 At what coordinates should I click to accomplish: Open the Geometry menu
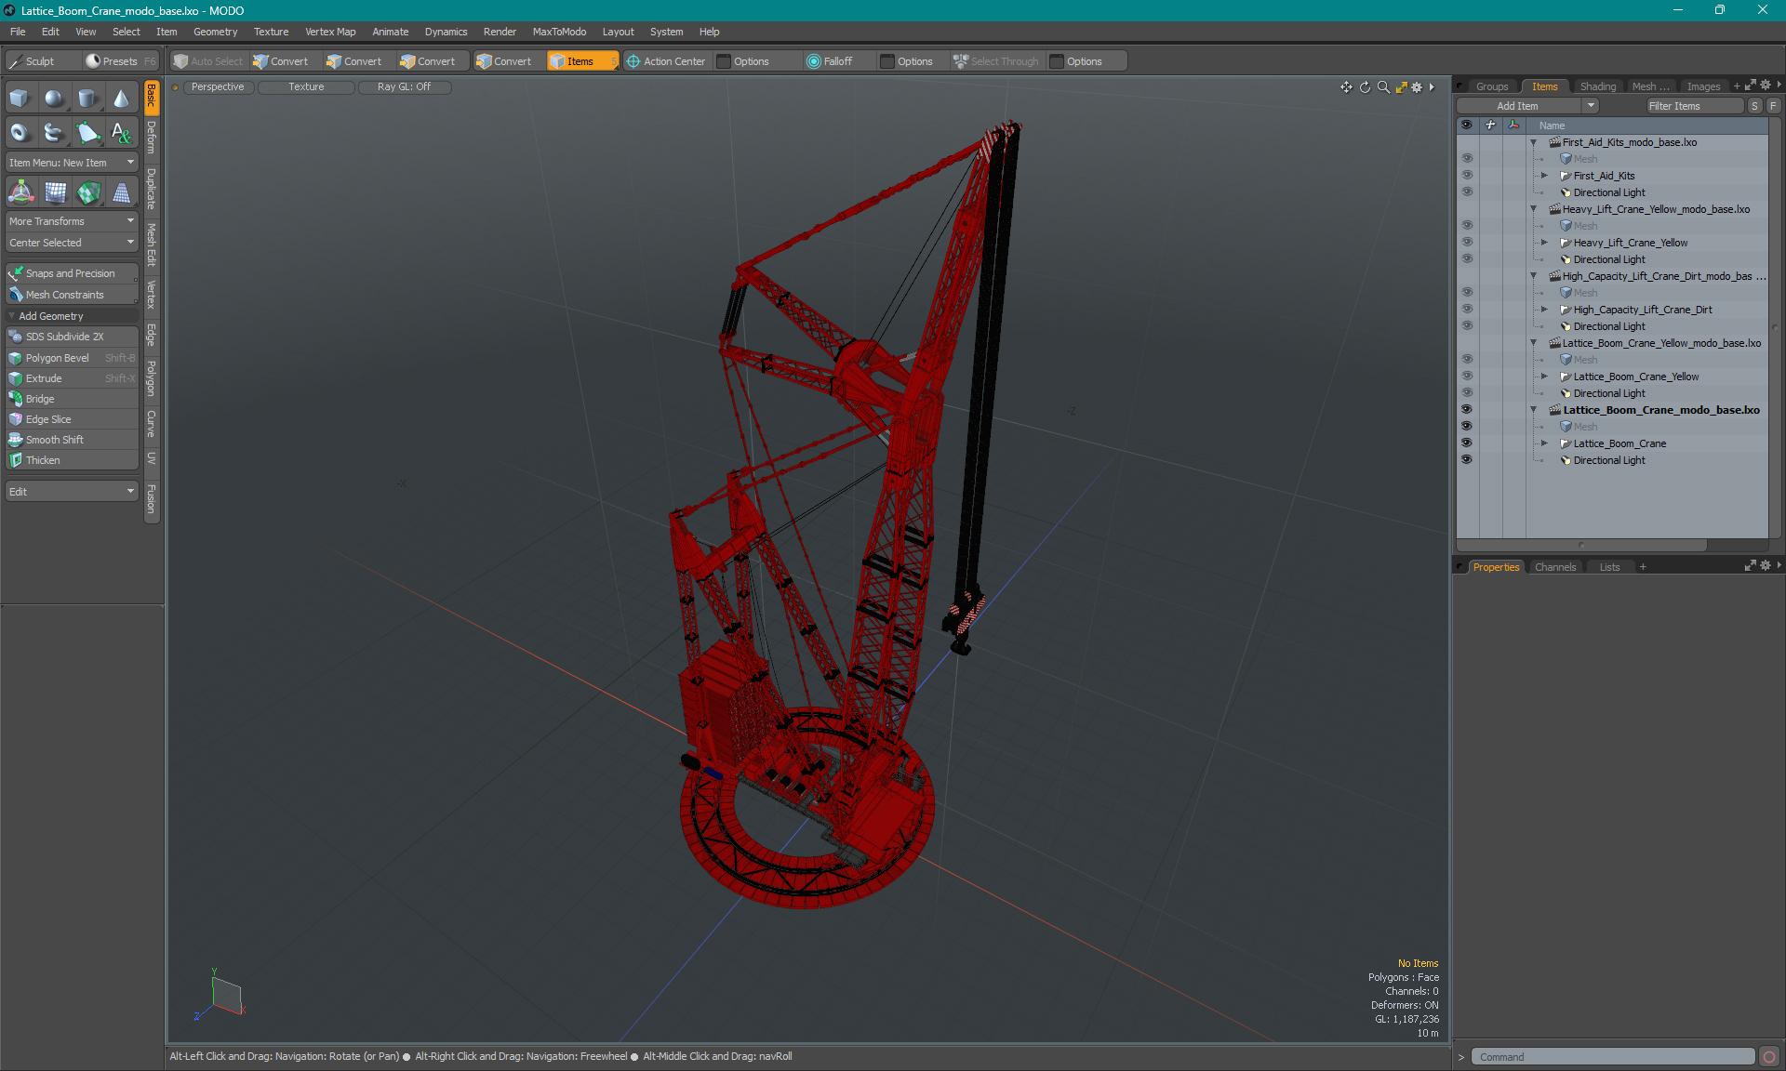pos(215,32)
